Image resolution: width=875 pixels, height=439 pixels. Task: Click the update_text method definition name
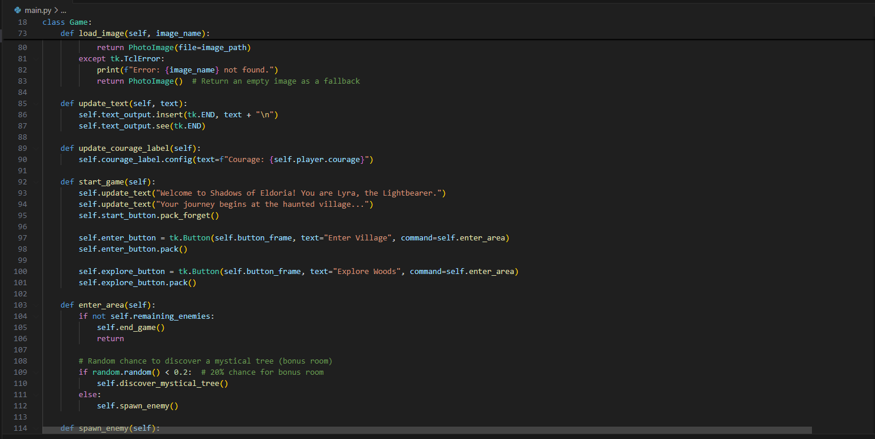103,103
